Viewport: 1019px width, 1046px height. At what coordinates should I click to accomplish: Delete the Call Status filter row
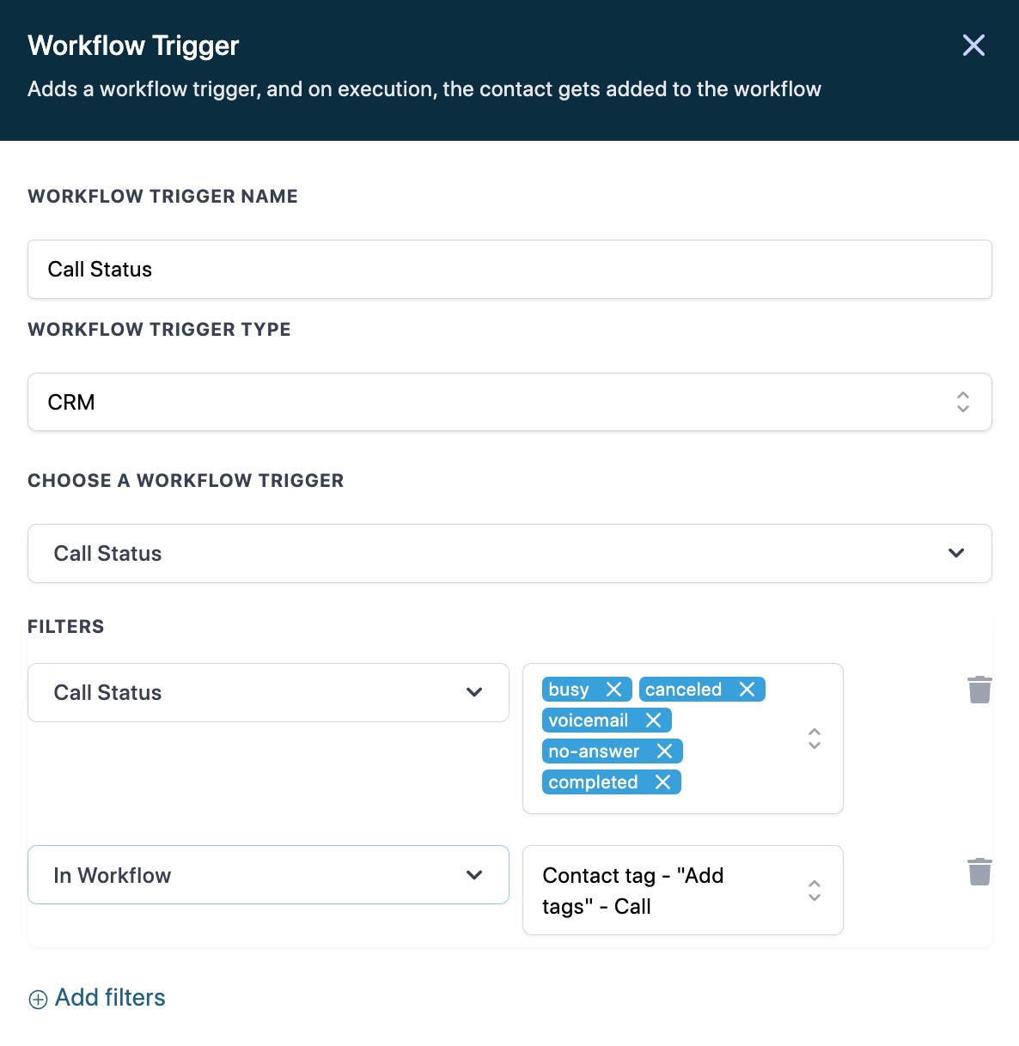[x=979, y=690]
